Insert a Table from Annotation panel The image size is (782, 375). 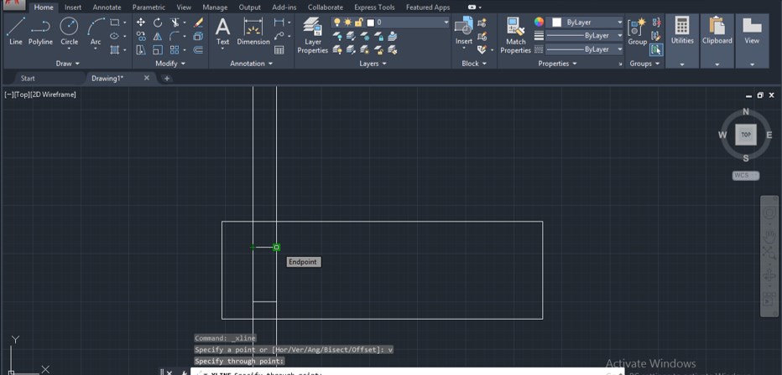click(x=279, y=49)
